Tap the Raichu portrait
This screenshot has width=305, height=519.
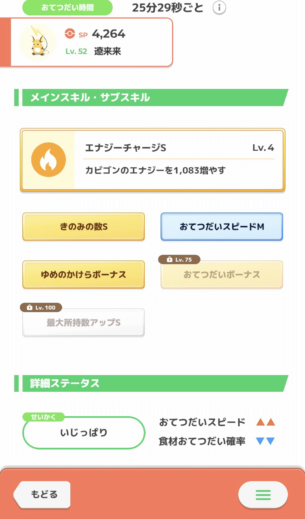pyautogui.click(x=37, y=42)
